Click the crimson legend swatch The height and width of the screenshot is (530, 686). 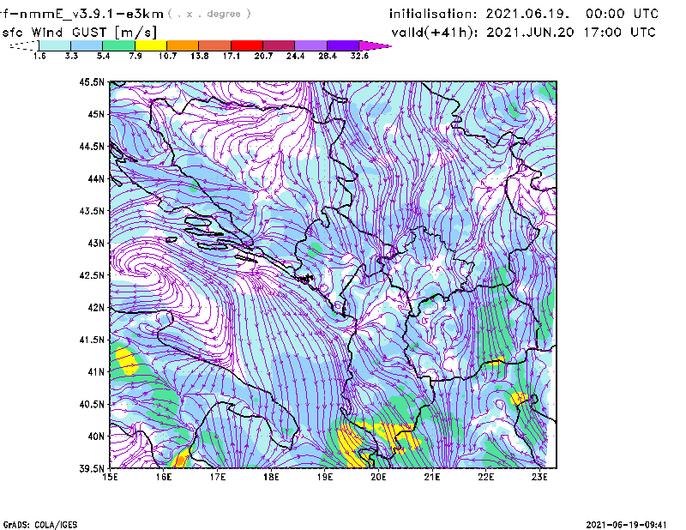pos(279,45)
